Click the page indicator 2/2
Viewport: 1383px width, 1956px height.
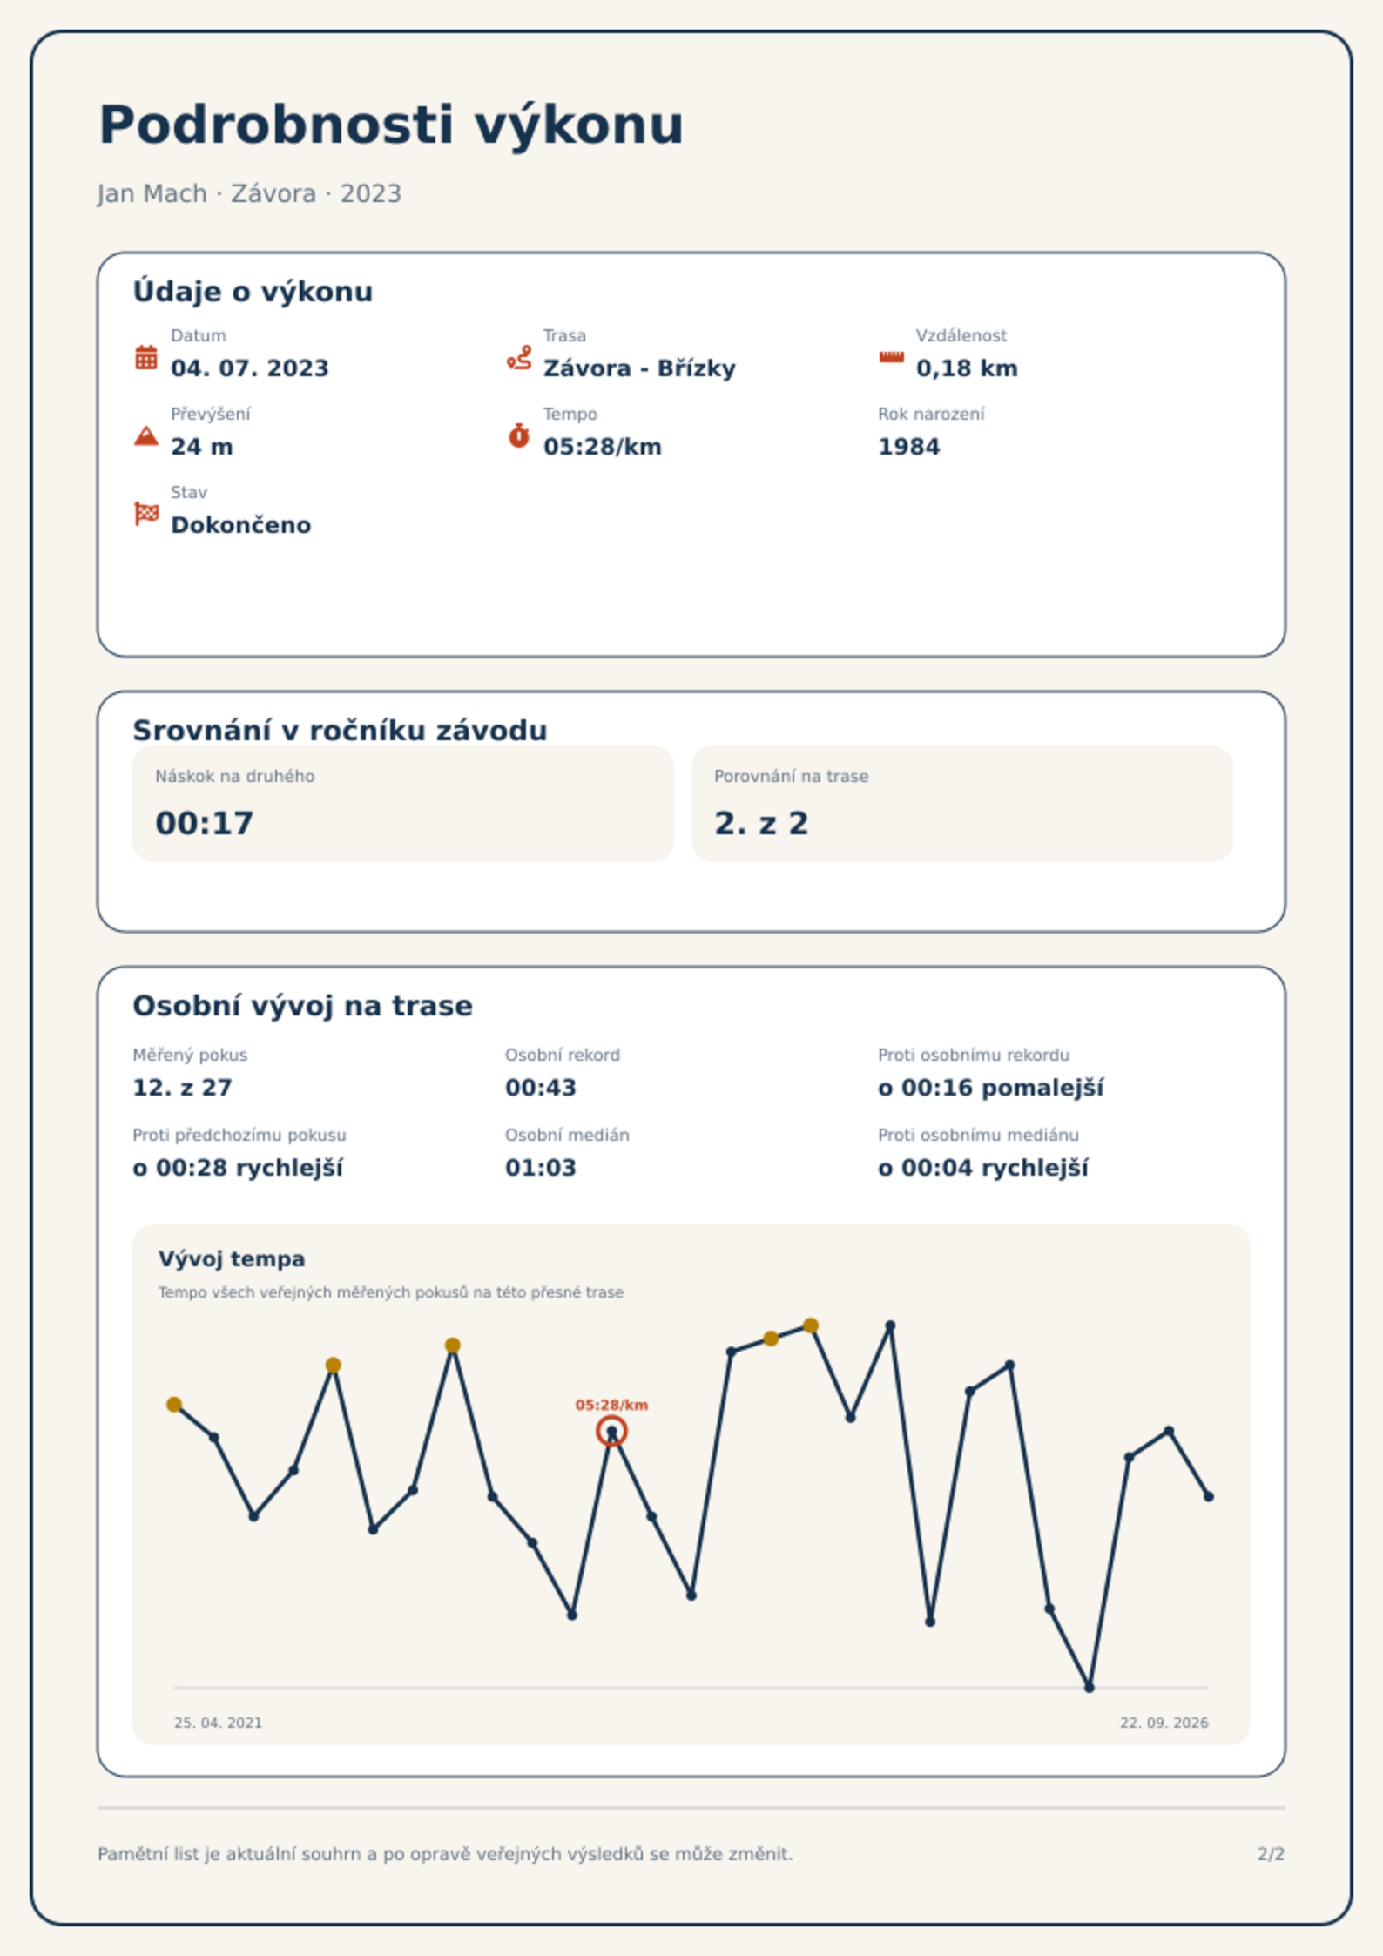tap(1271, 1854)
